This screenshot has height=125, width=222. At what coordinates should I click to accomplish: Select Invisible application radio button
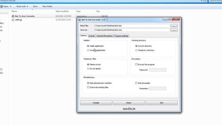88,50
